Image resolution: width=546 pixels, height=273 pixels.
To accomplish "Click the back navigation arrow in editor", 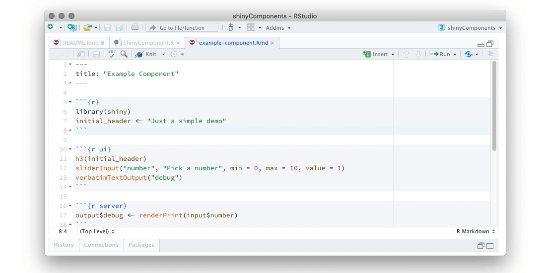I will pos(58,54).
